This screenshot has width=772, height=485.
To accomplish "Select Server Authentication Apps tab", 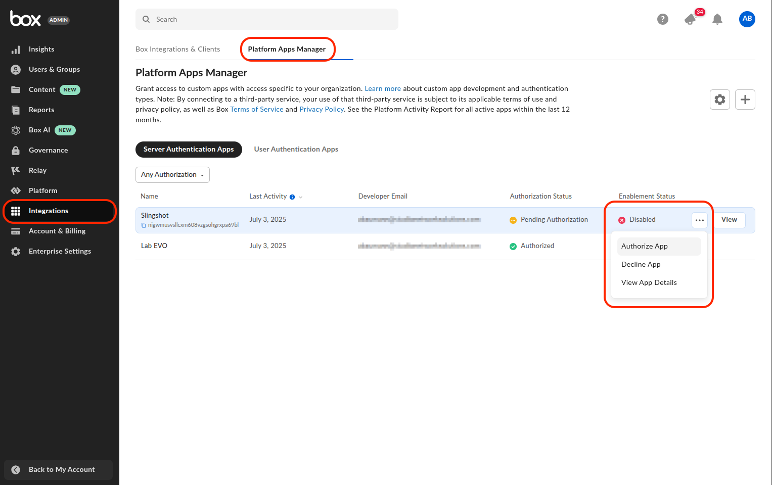I will pos(189,150).
